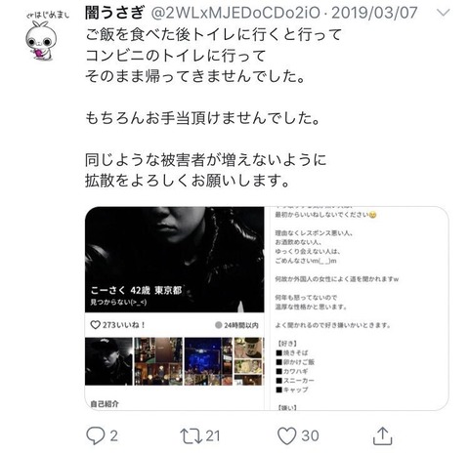Image resolution: width=469 pixels, height=454 pixels.
Task: Open the @2WLxMJEDoCDo2iO handle
Action: [235, 13]
